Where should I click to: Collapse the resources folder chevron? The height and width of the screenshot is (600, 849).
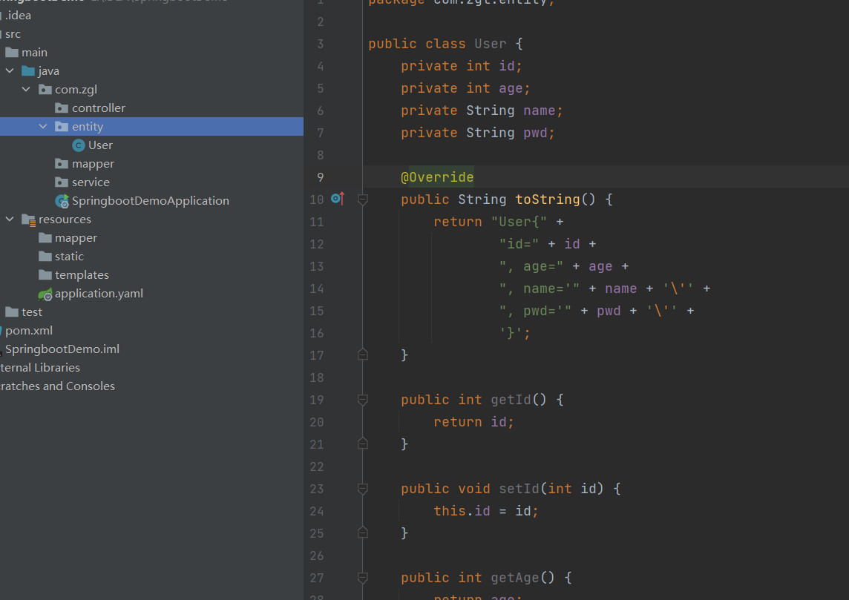pos(10,220)
